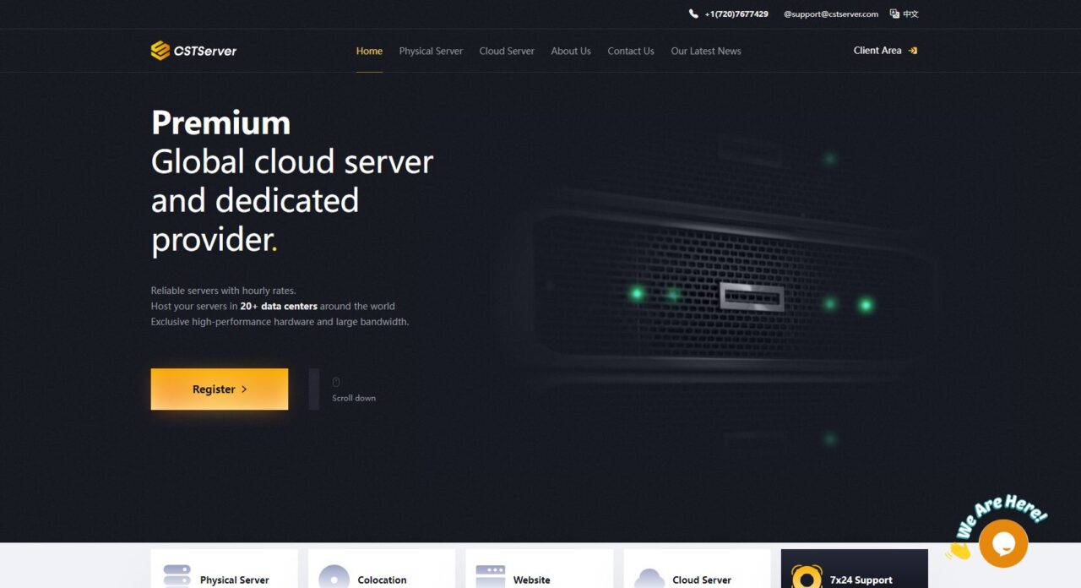
Task: Open the Cloud Server menu
Action: pyautogui.click(x=507, y=51)
